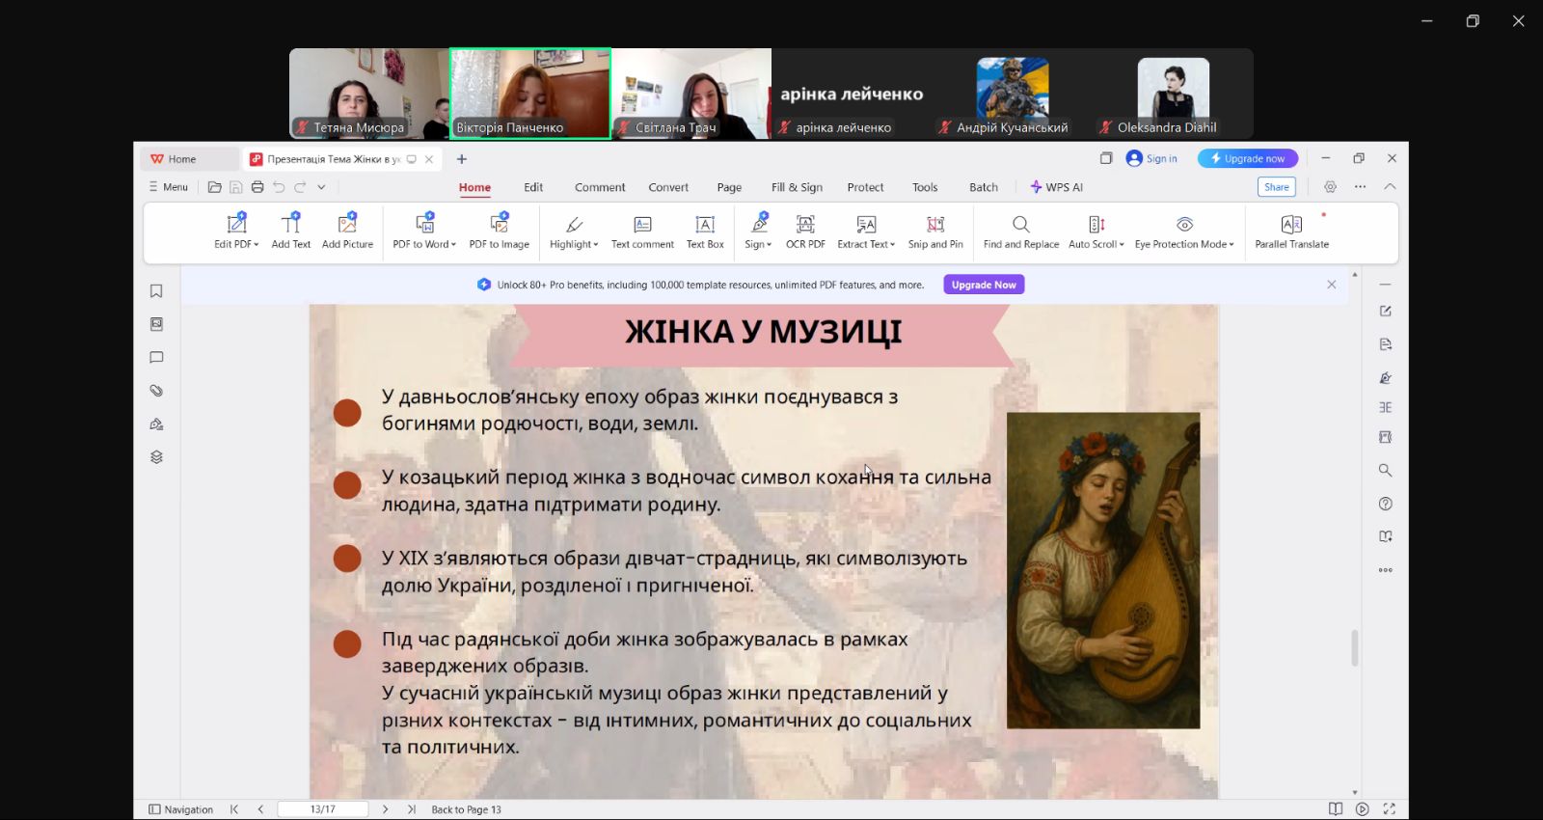The height and width of the screenshot is (820, 1543).
Task: Open Find and Replace search tool
Action: [x=1020, y=225]
